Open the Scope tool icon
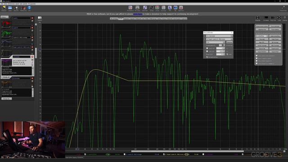The height and width of the screenshot is (162, 288). (x=152, y=8)
